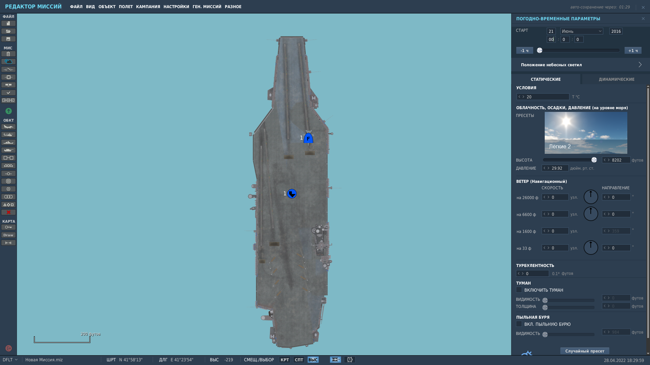Viewport: 650px width, 365px height.
Task: Select the ship group tool
Action: coord(8,142)
